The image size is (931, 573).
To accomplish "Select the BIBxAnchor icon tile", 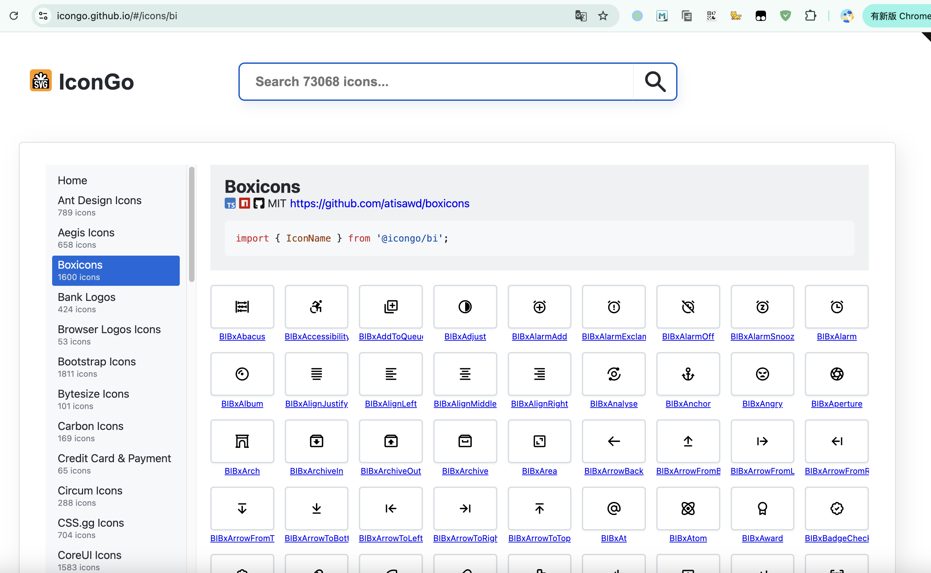I will point(688,374).
